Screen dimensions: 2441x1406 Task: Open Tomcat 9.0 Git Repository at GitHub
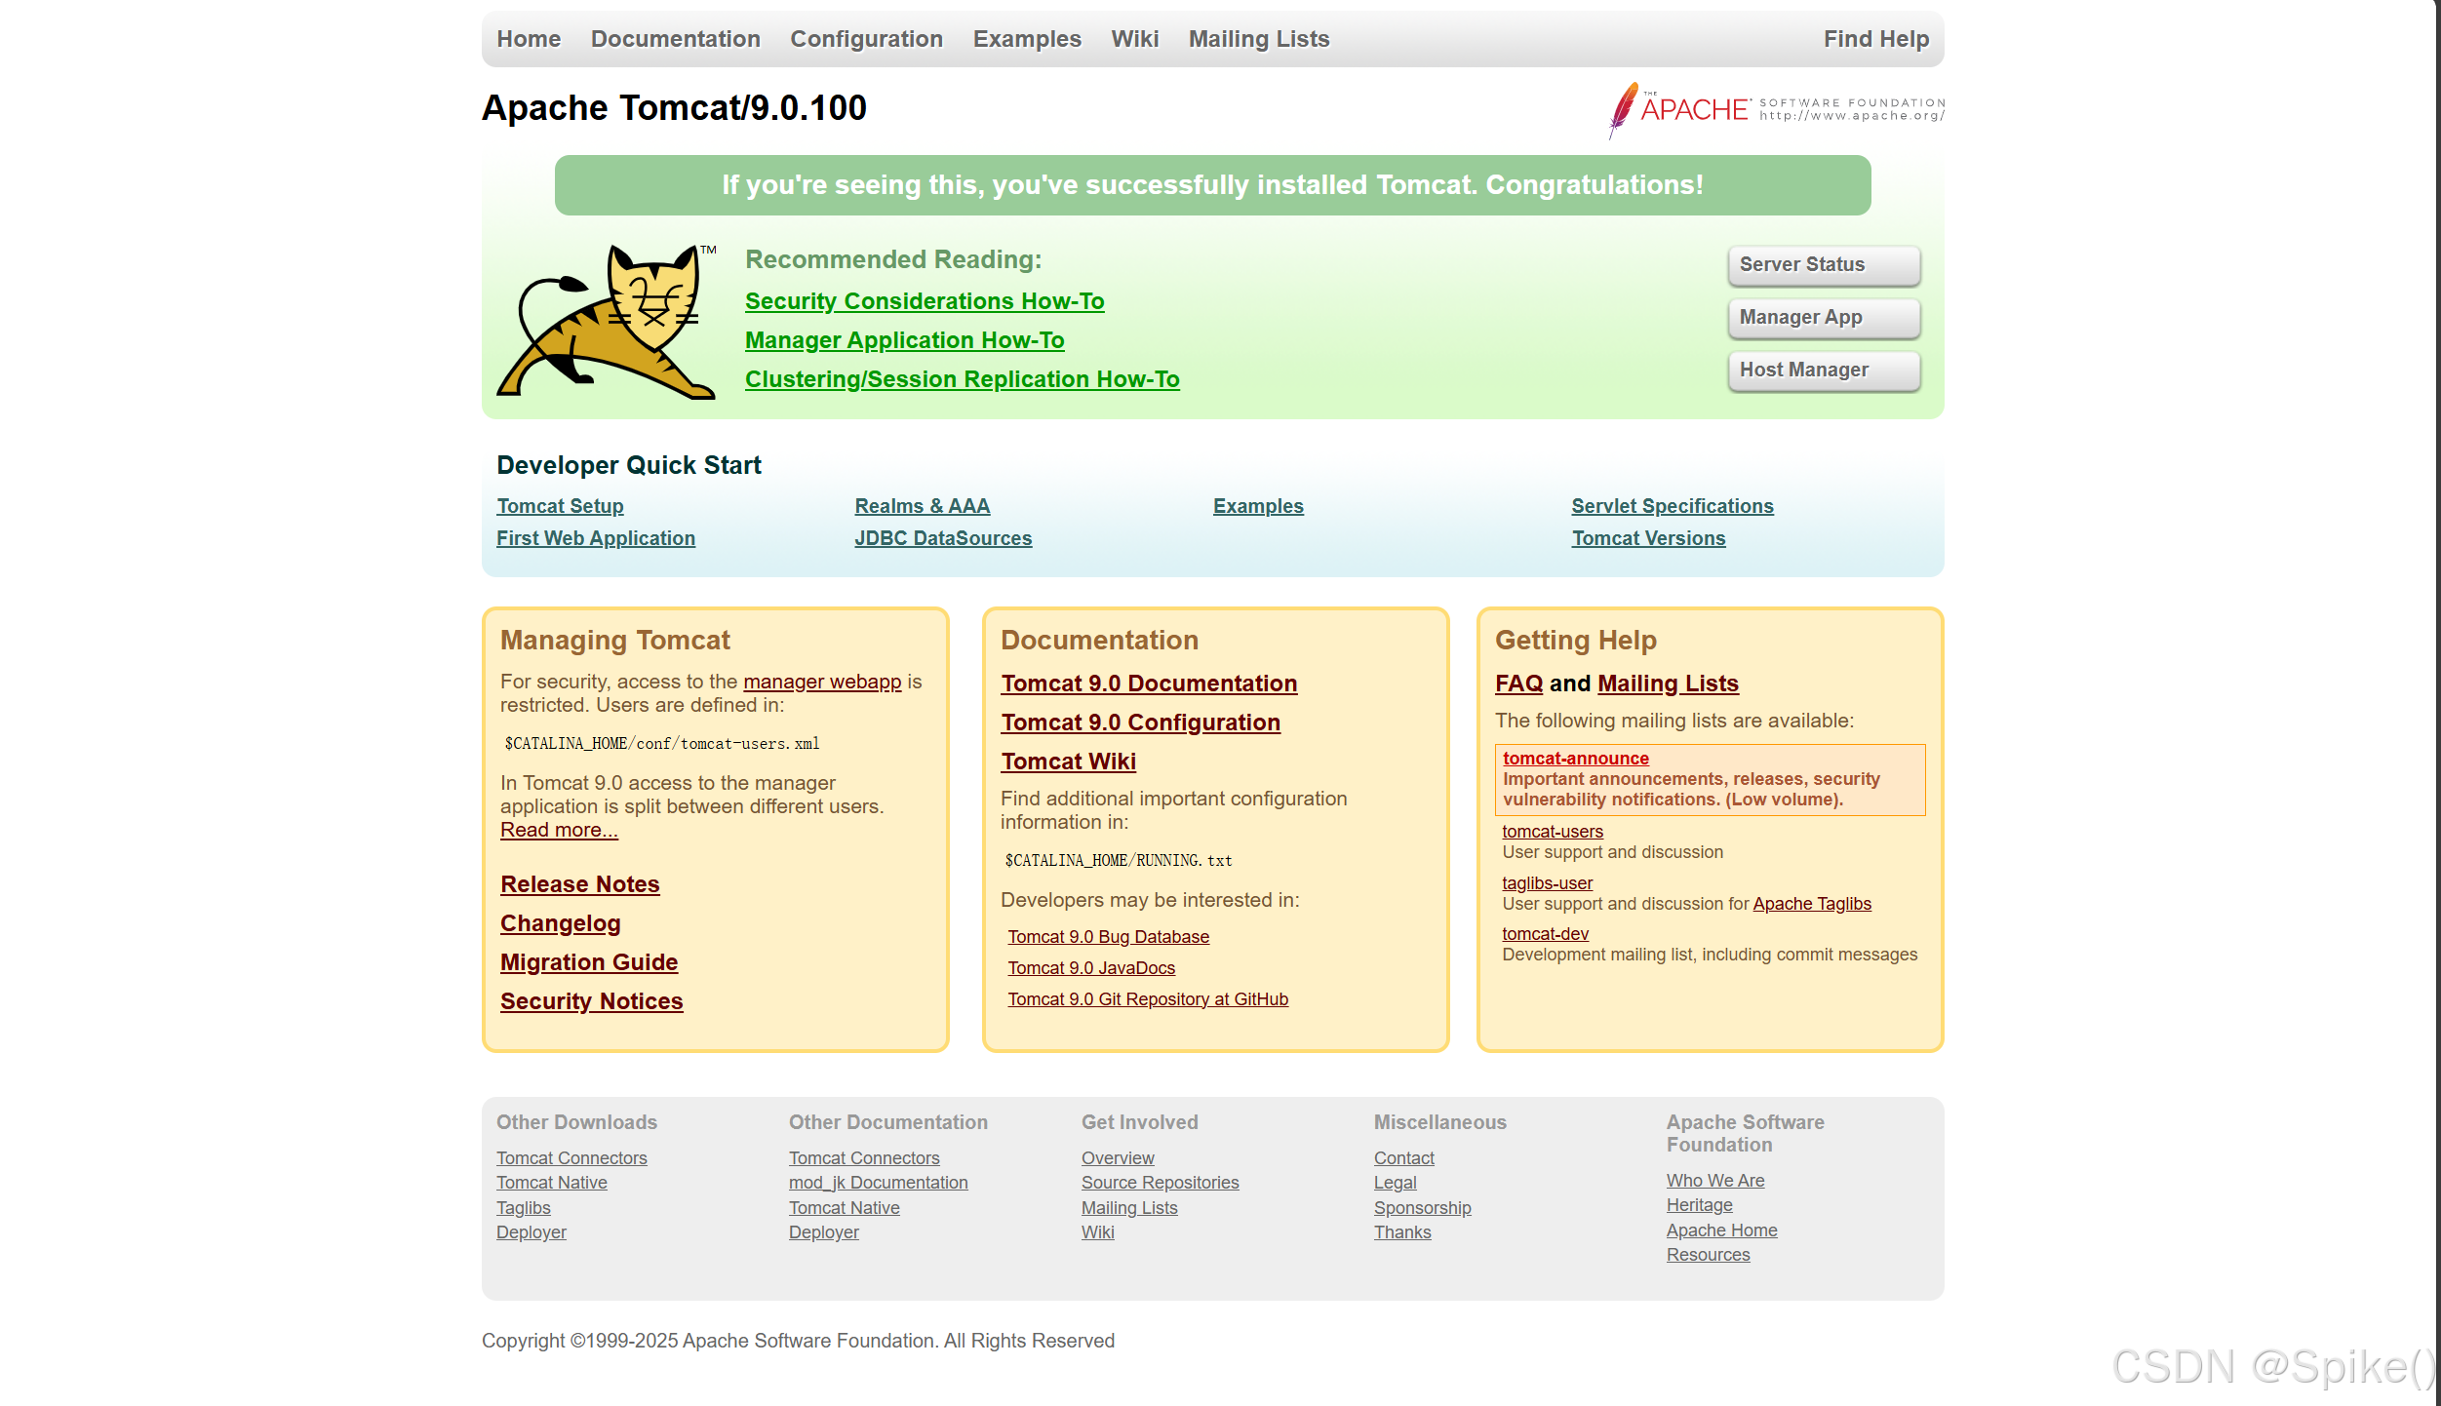point(1147,999)
